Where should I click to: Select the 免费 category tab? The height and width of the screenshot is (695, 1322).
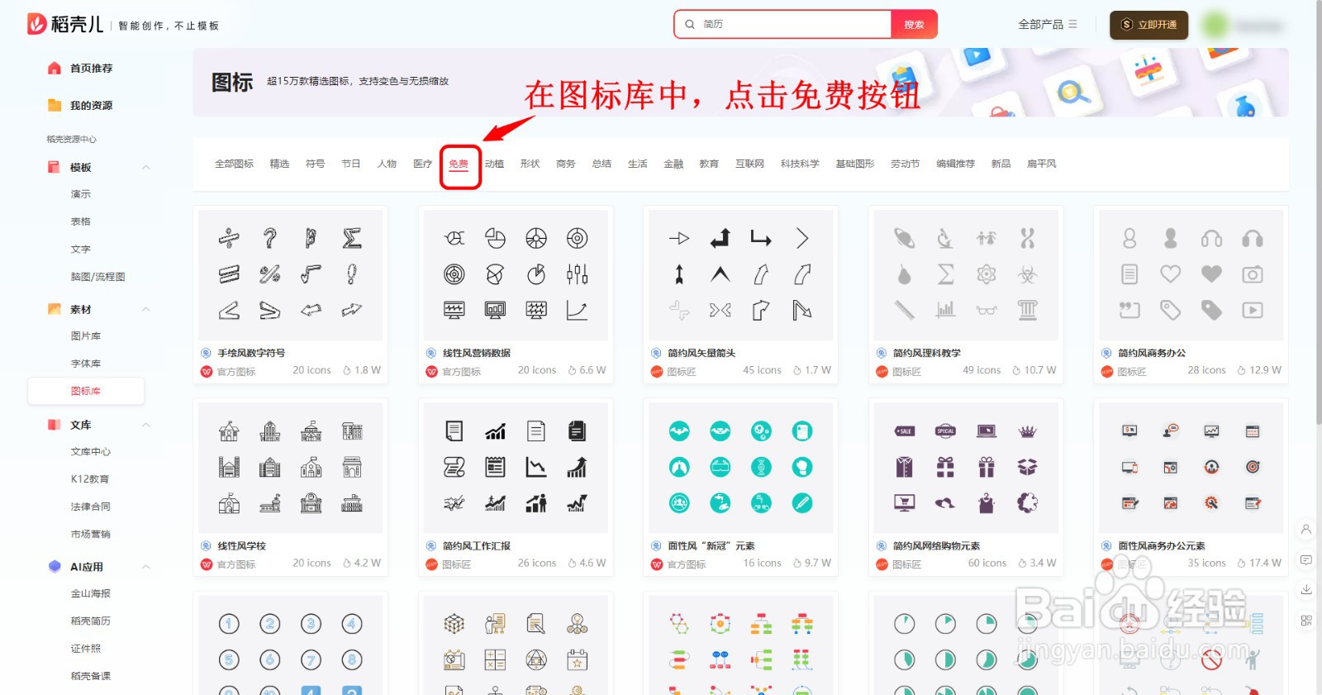pyautogui.click(x=459, y=164)
